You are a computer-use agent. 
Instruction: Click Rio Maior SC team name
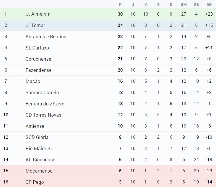click(x=40, y=148)
